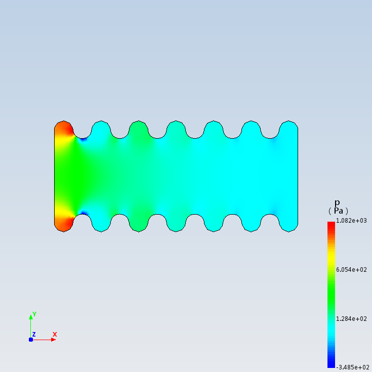Click the legend value 1.284e+02

coord(351,318)
